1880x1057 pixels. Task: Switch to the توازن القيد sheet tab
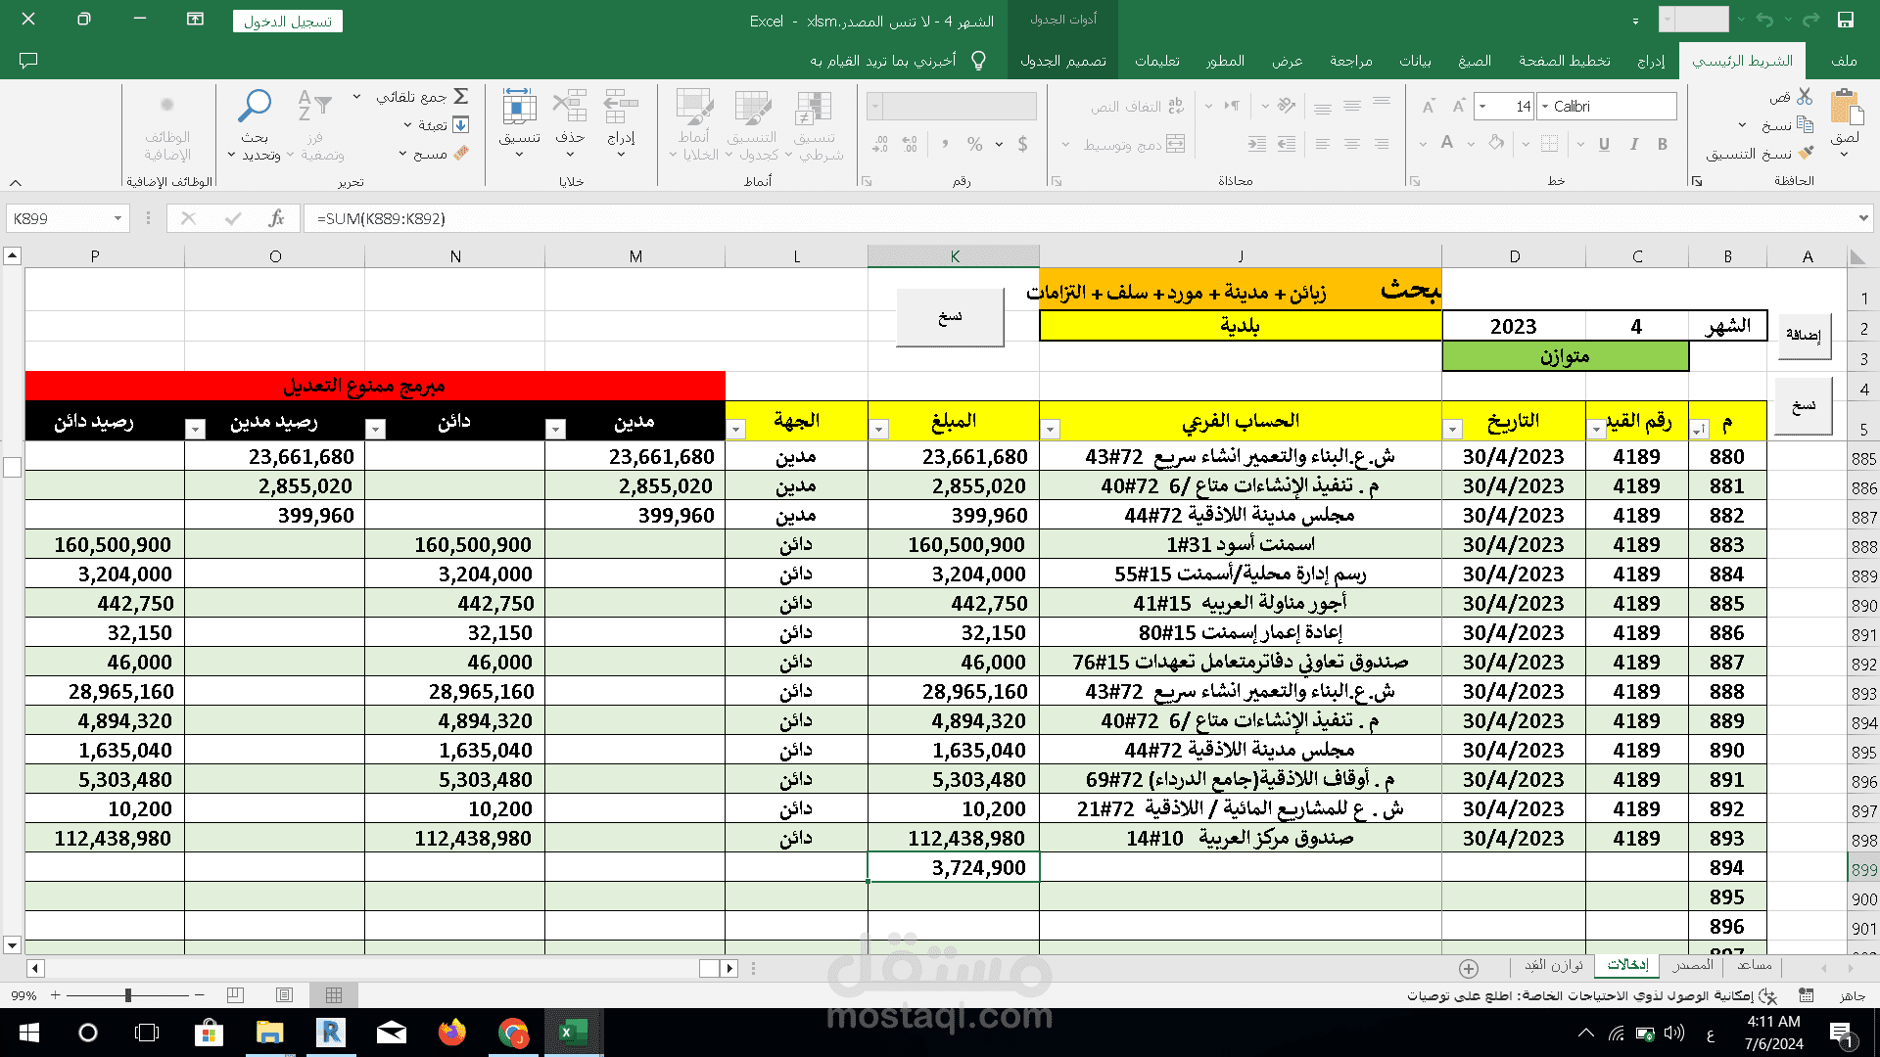pyautogui.click(x=1554, y=965)
